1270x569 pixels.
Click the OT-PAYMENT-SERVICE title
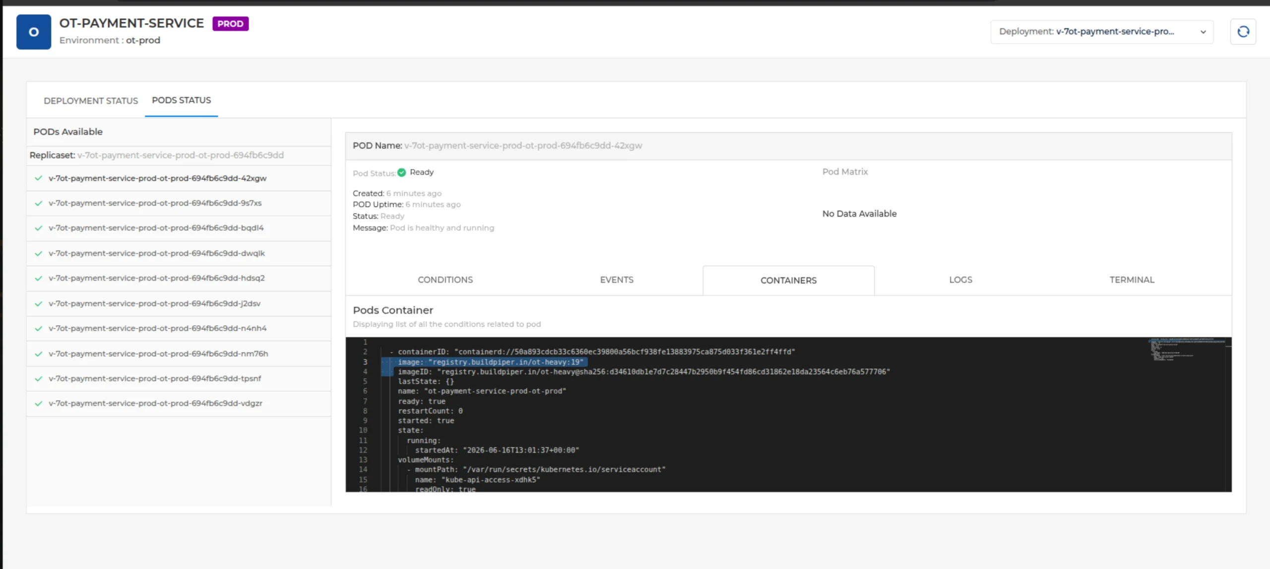131,23
